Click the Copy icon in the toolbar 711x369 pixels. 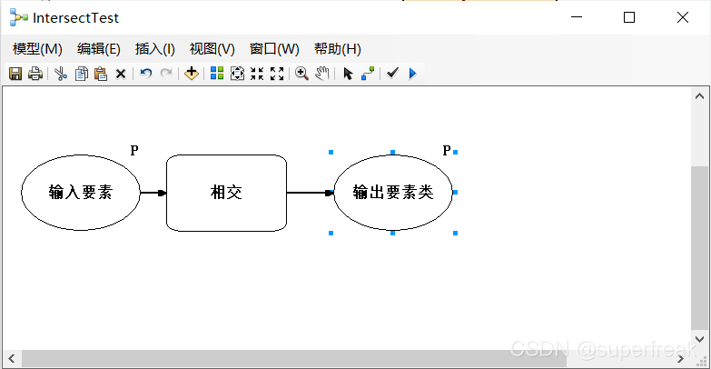click(82, 74)
